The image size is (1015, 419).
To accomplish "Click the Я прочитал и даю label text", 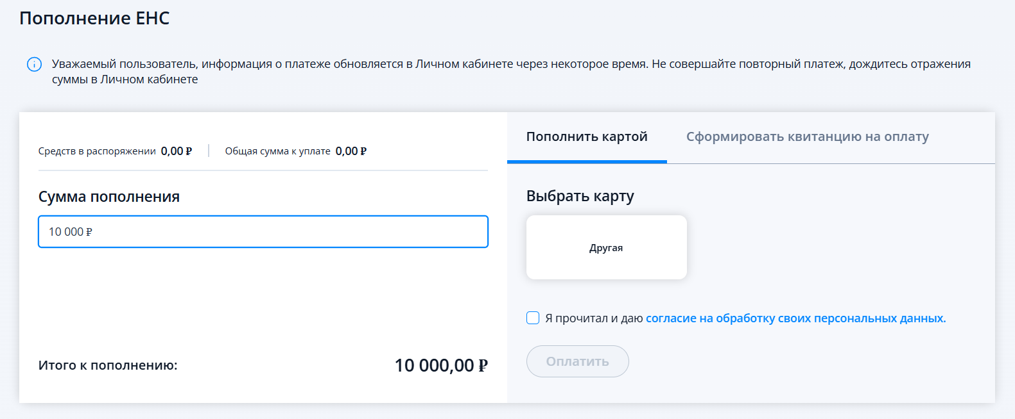I will point(594,318).
